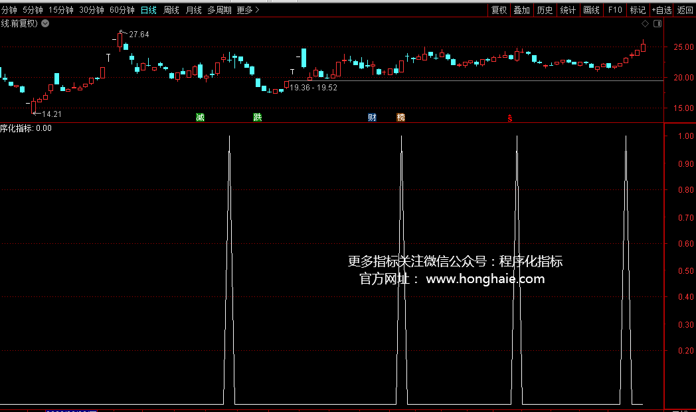Viewport: 696px width, 412px height.
Task: Open the circular dropdown next to 前复权
Action: coord(45,24)
